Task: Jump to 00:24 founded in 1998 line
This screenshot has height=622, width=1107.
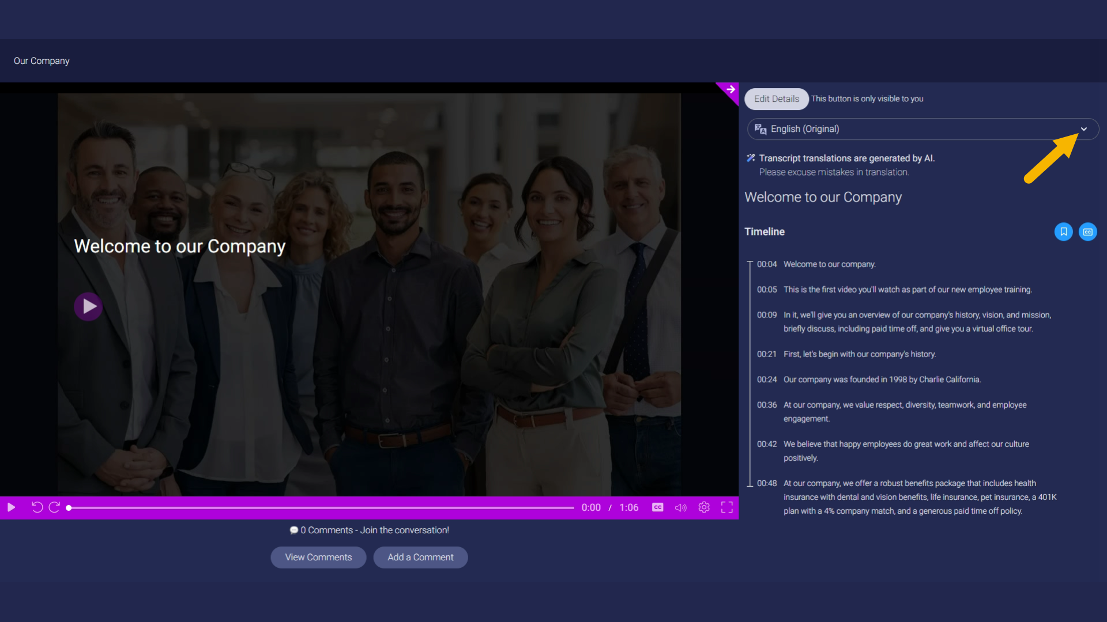Action: tap(869, 380)
